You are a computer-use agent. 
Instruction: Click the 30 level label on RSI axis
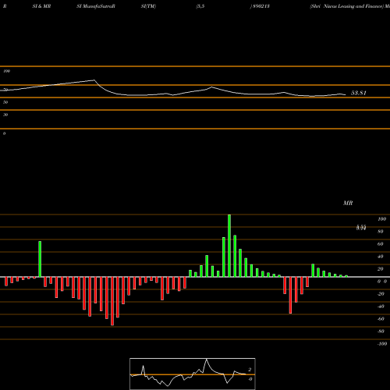tap(5, 115)
